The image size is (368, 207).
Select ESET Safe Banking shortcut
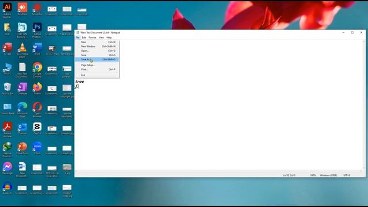pyautogui.click(x=22, y=30)
